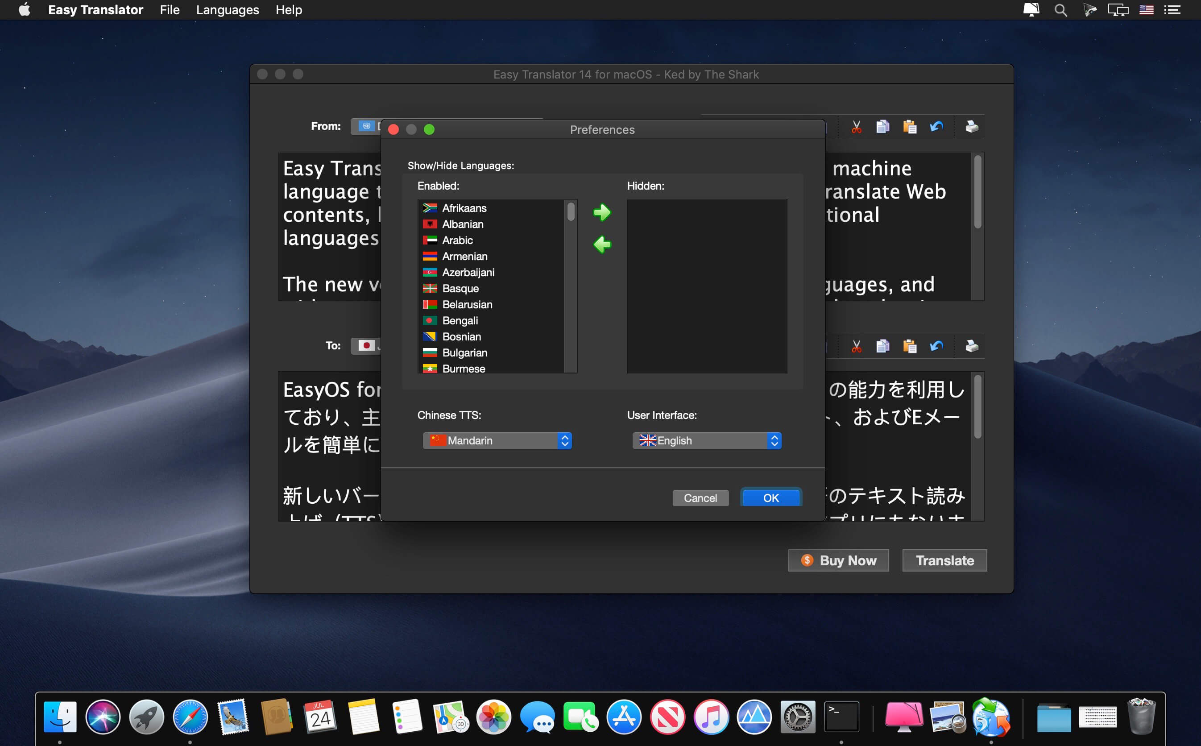Select Arabic in Enabled list
This screenshot has height=746, width=1201.
491,240
